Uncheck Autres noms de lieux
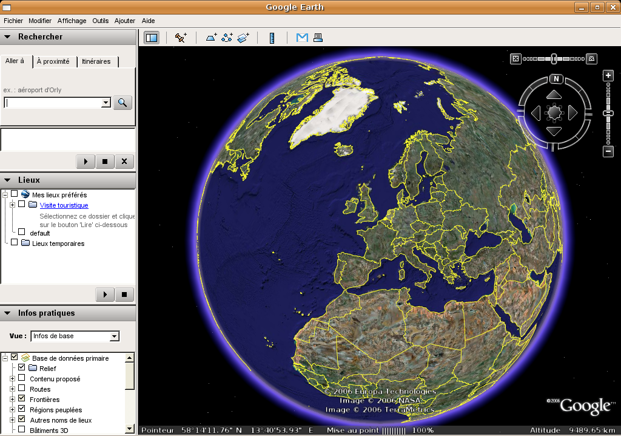Viewport: 621px width, 436px height. tap(22, 419)
